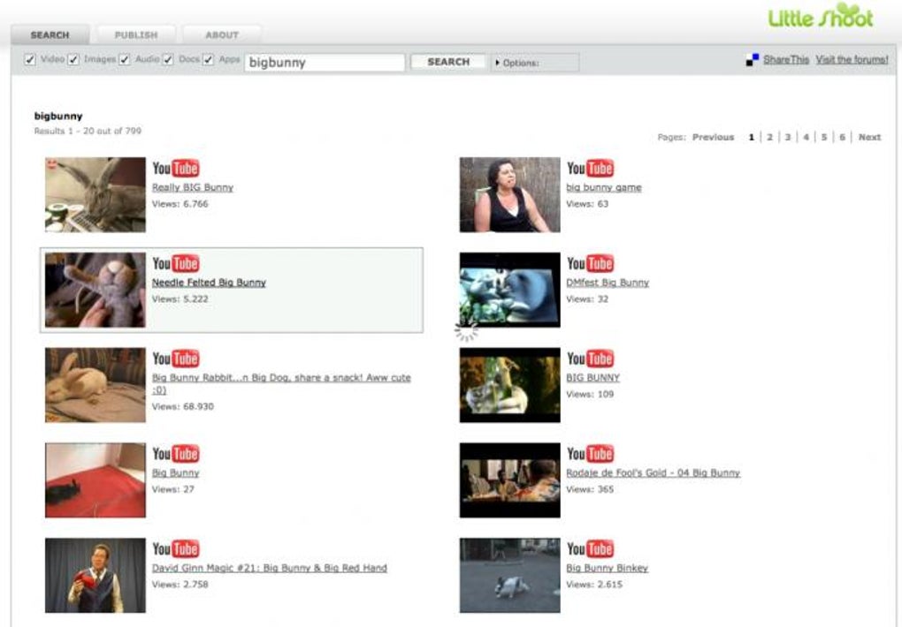Open Big Bunny Rabbit and Big Dog snack link

tap(281, 384)
